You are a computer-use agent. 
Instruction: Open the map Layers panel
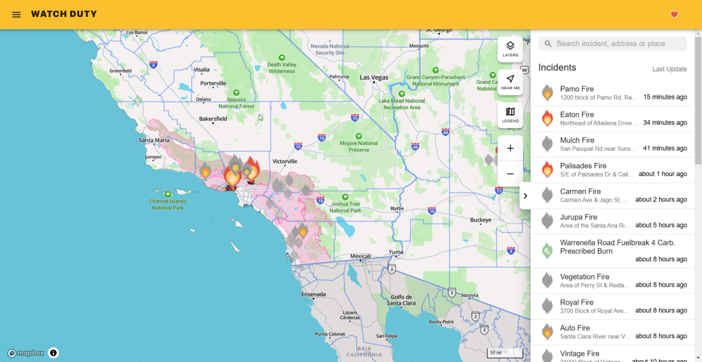510,49
